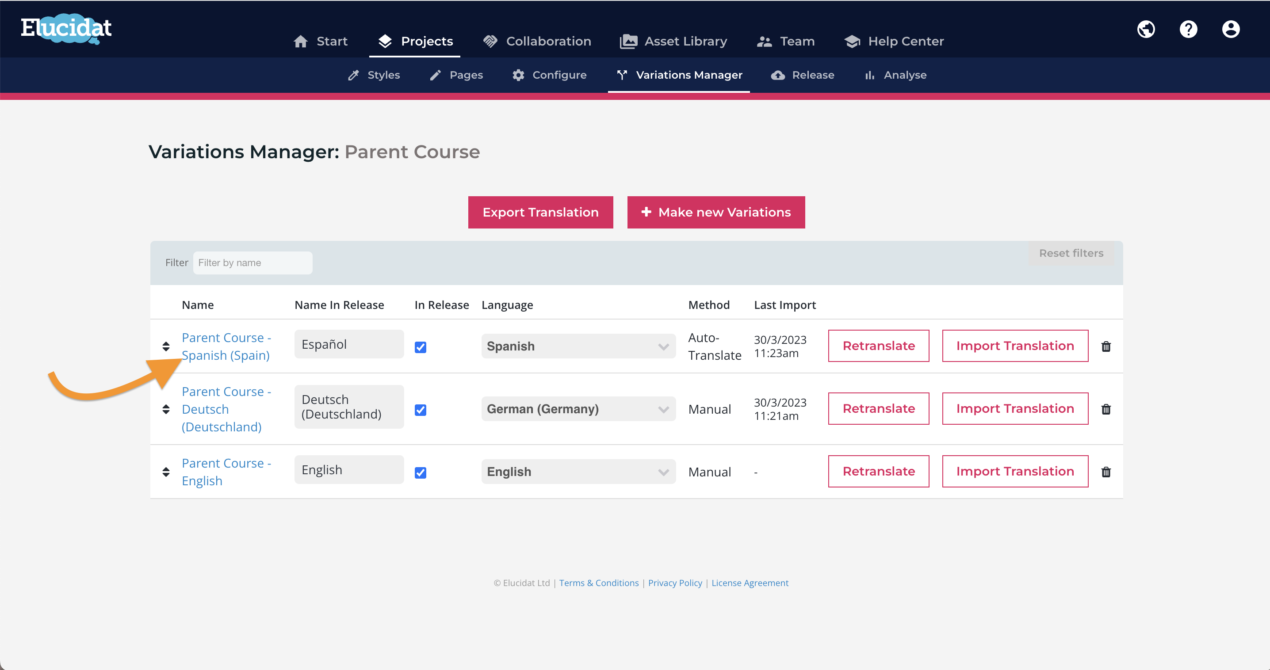Open the Release sub-tab
Image resolution: width=1270 pixels, height=670 pixels.
tap(803, 76)
